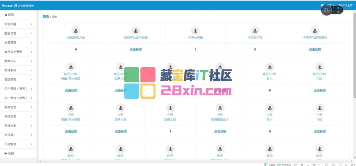Screen dimensions: 356x166
Task: Open the 代理管理 sidebar menu
Action: click(x=18, y=144)
